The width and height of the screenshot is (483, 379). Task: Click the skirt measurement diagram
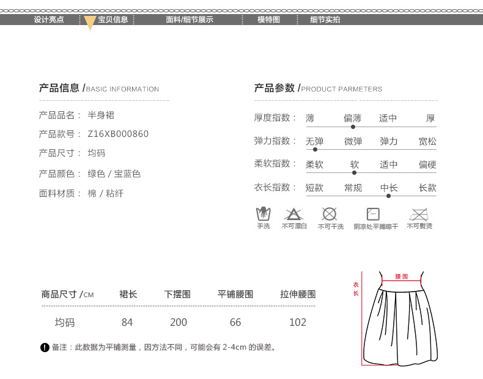[400, 318]
